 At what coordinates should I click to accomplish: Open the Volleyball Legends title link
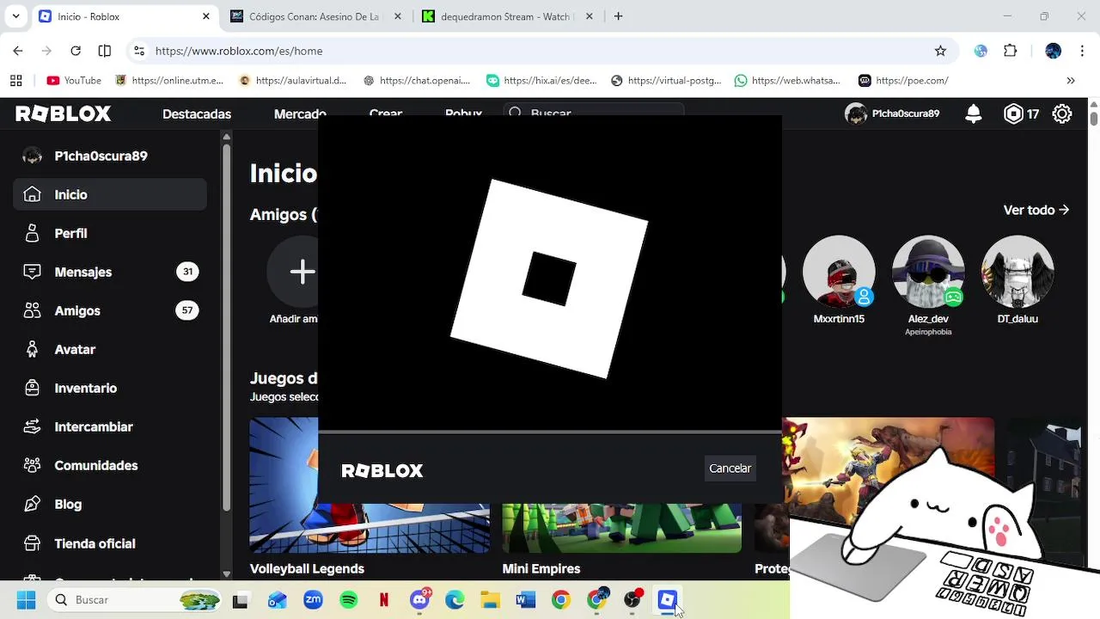coord(307,569)
